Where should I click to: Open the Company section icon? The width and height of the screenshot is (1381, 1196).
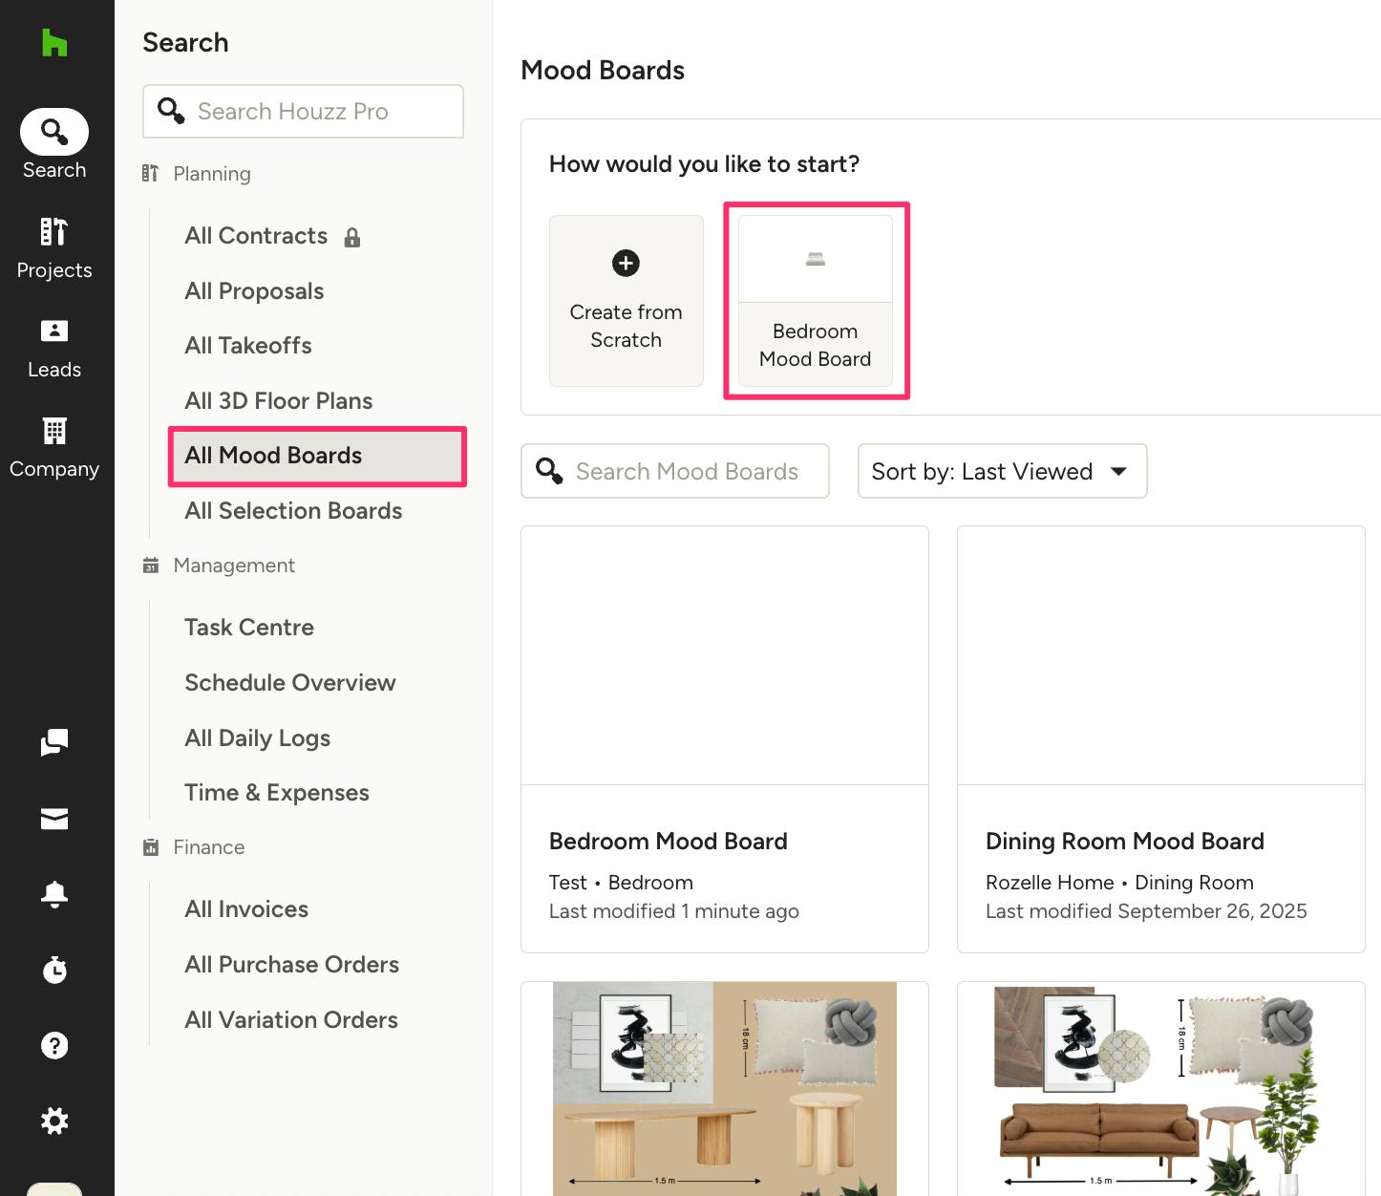coord(54,448)
